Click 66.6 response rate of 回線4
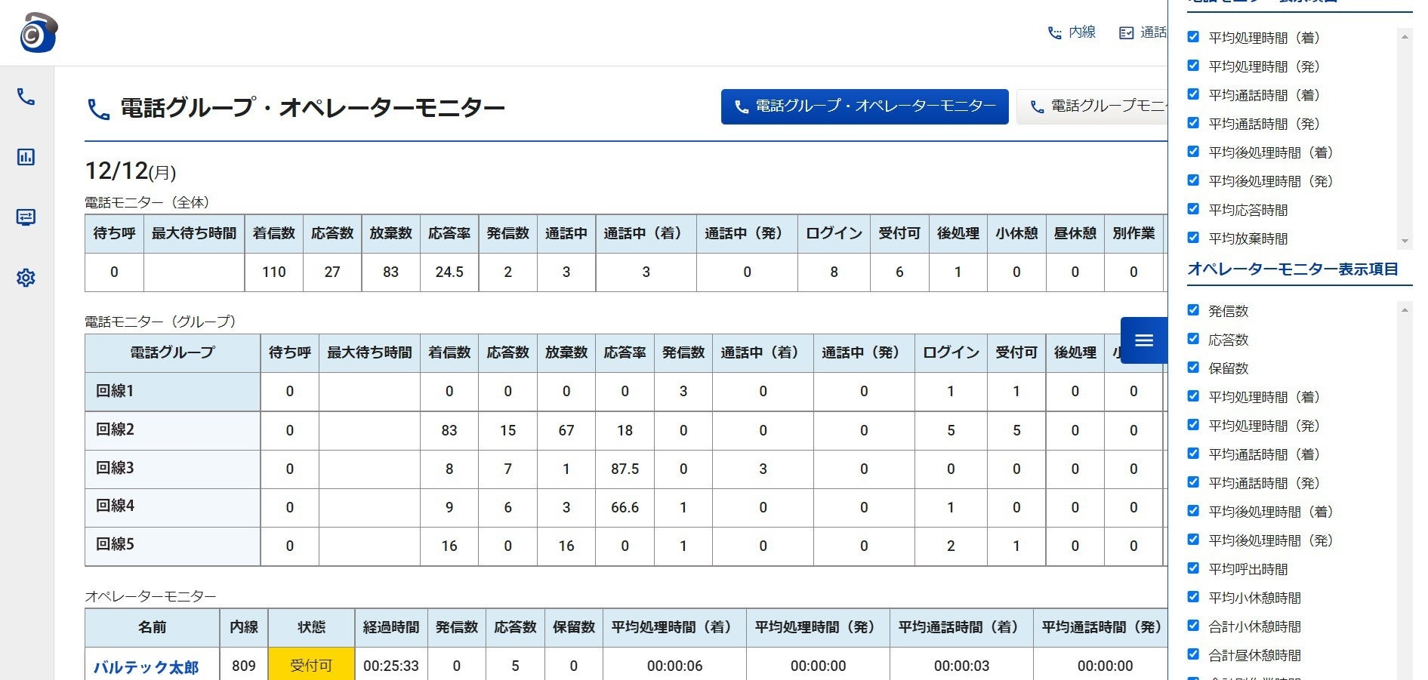Screen dimensions: 1428x680 625,507
